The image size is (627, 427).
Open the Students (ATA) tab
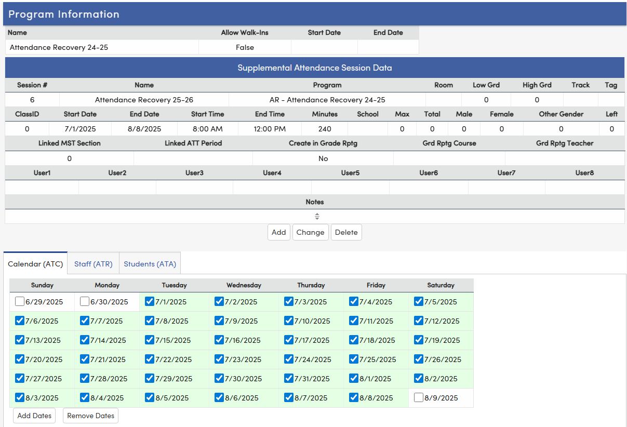point(150,264)
